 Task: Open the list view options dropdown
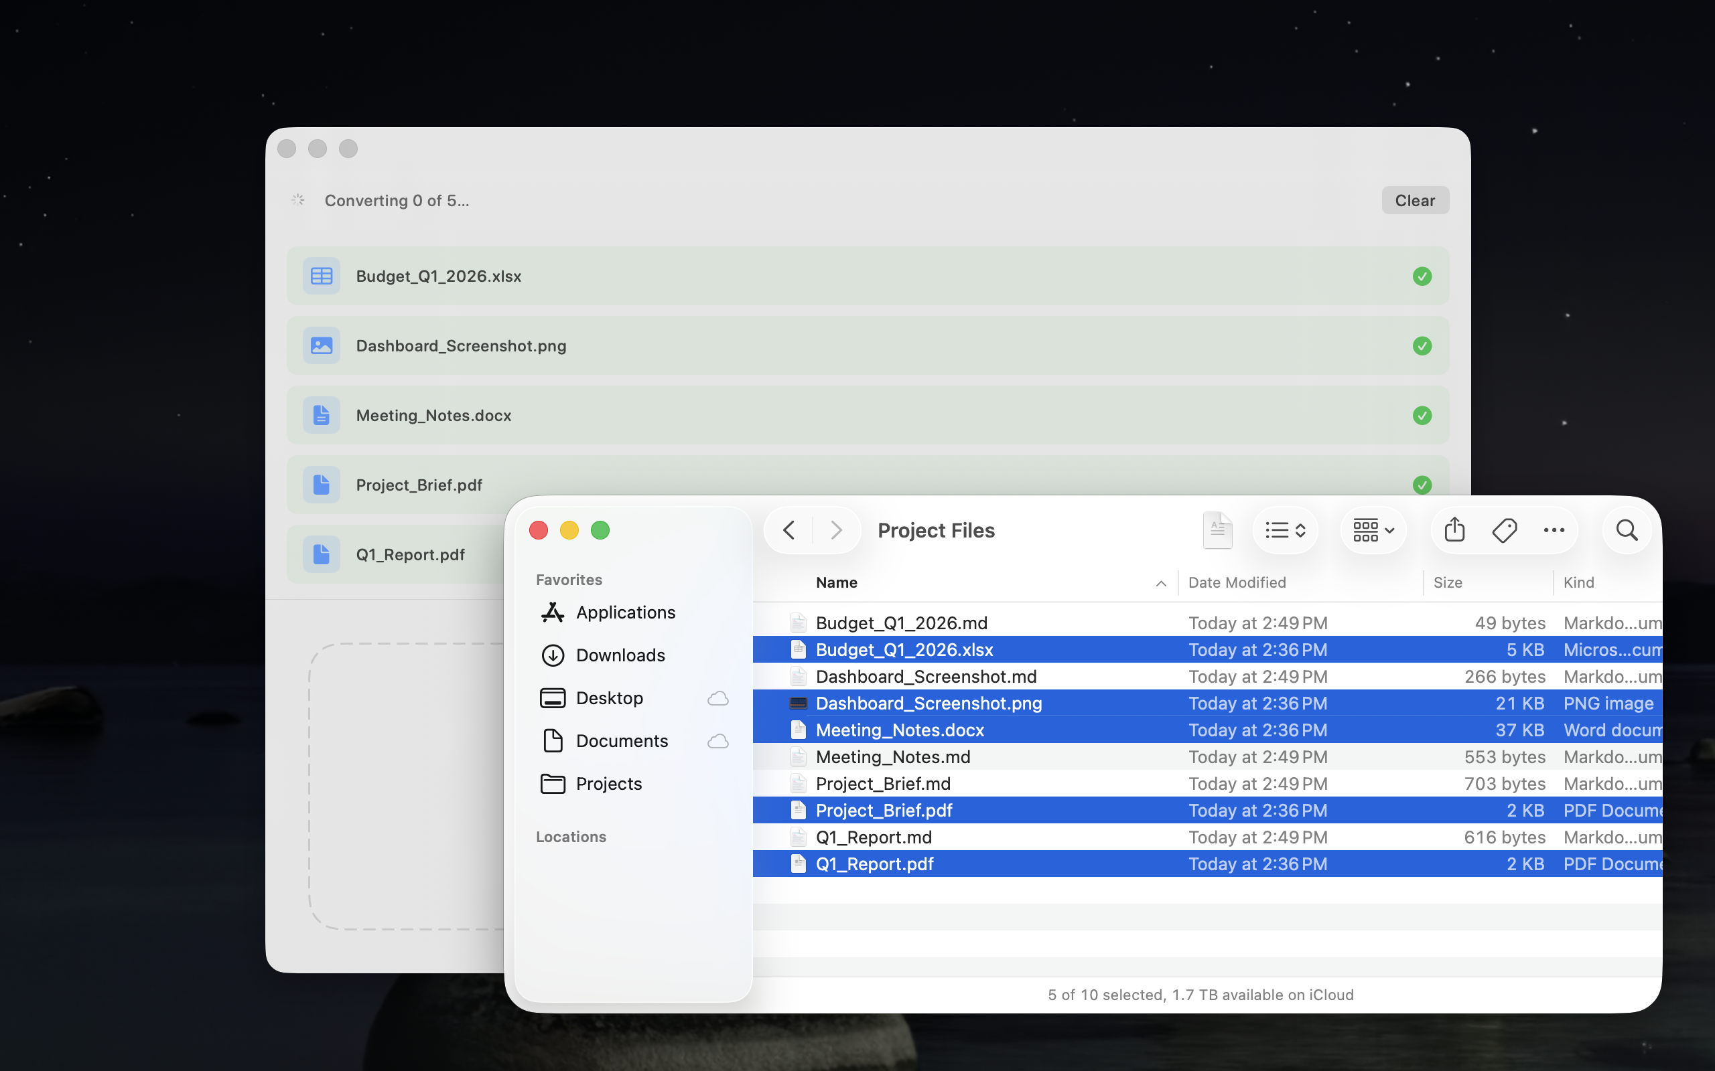(1284, 530)
